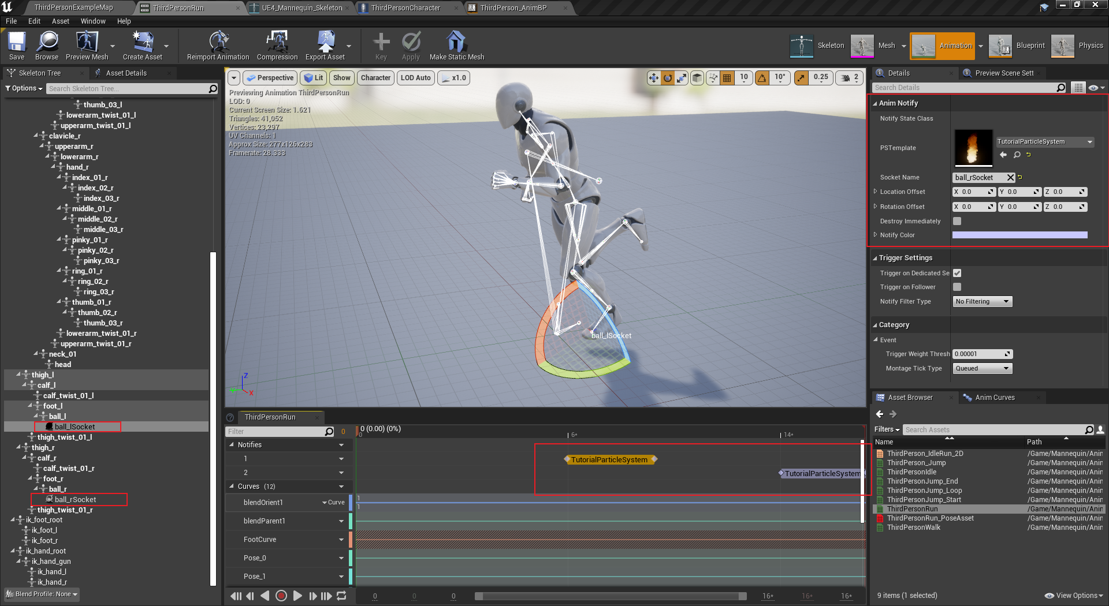Expand Location Offset property
The height and width of the screenshot is (606, 1109).
pos(875,192)
